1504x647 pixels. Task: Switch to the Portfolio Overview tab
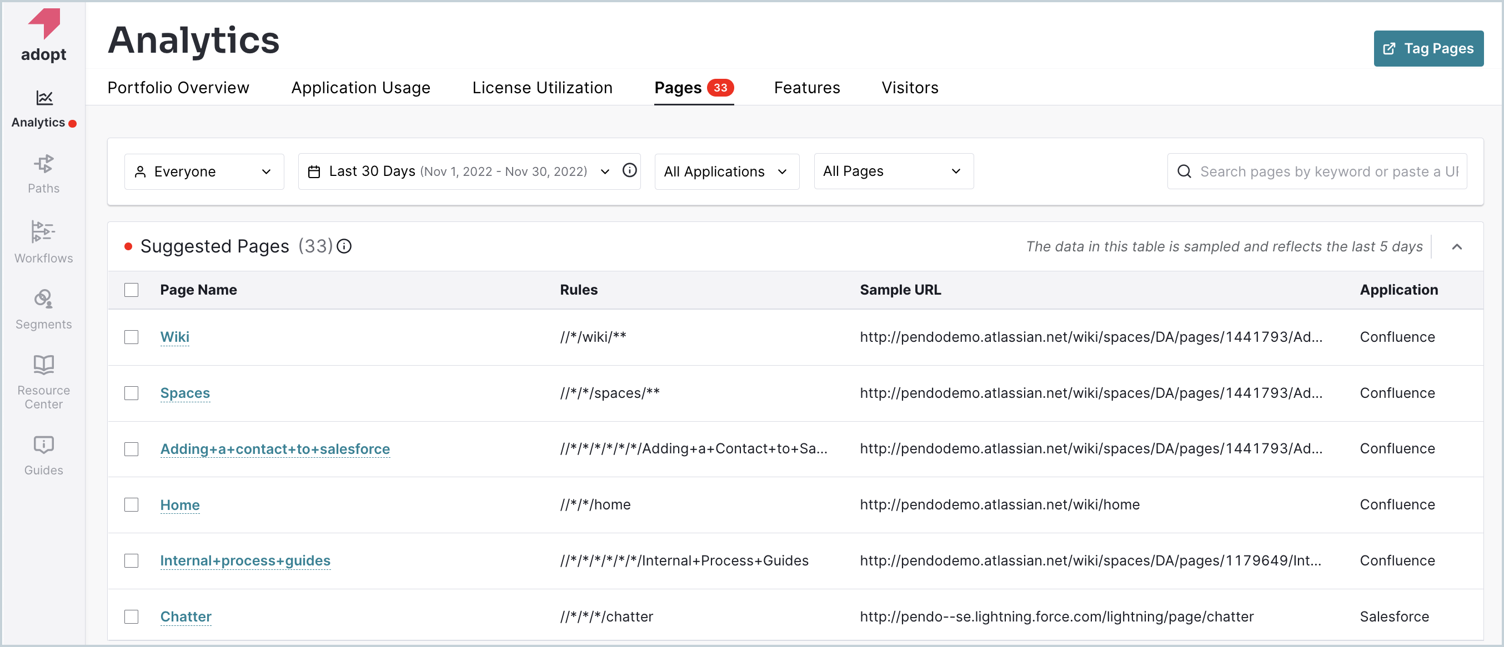click(x=179, y=88)
